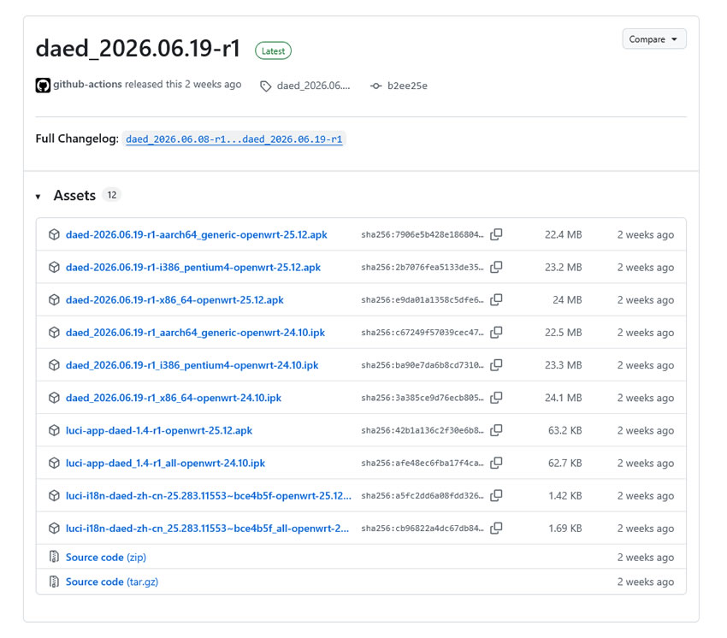Click the github-actions avatar icon
Viewport: 727px width, 638px height.
pos(43,86)
